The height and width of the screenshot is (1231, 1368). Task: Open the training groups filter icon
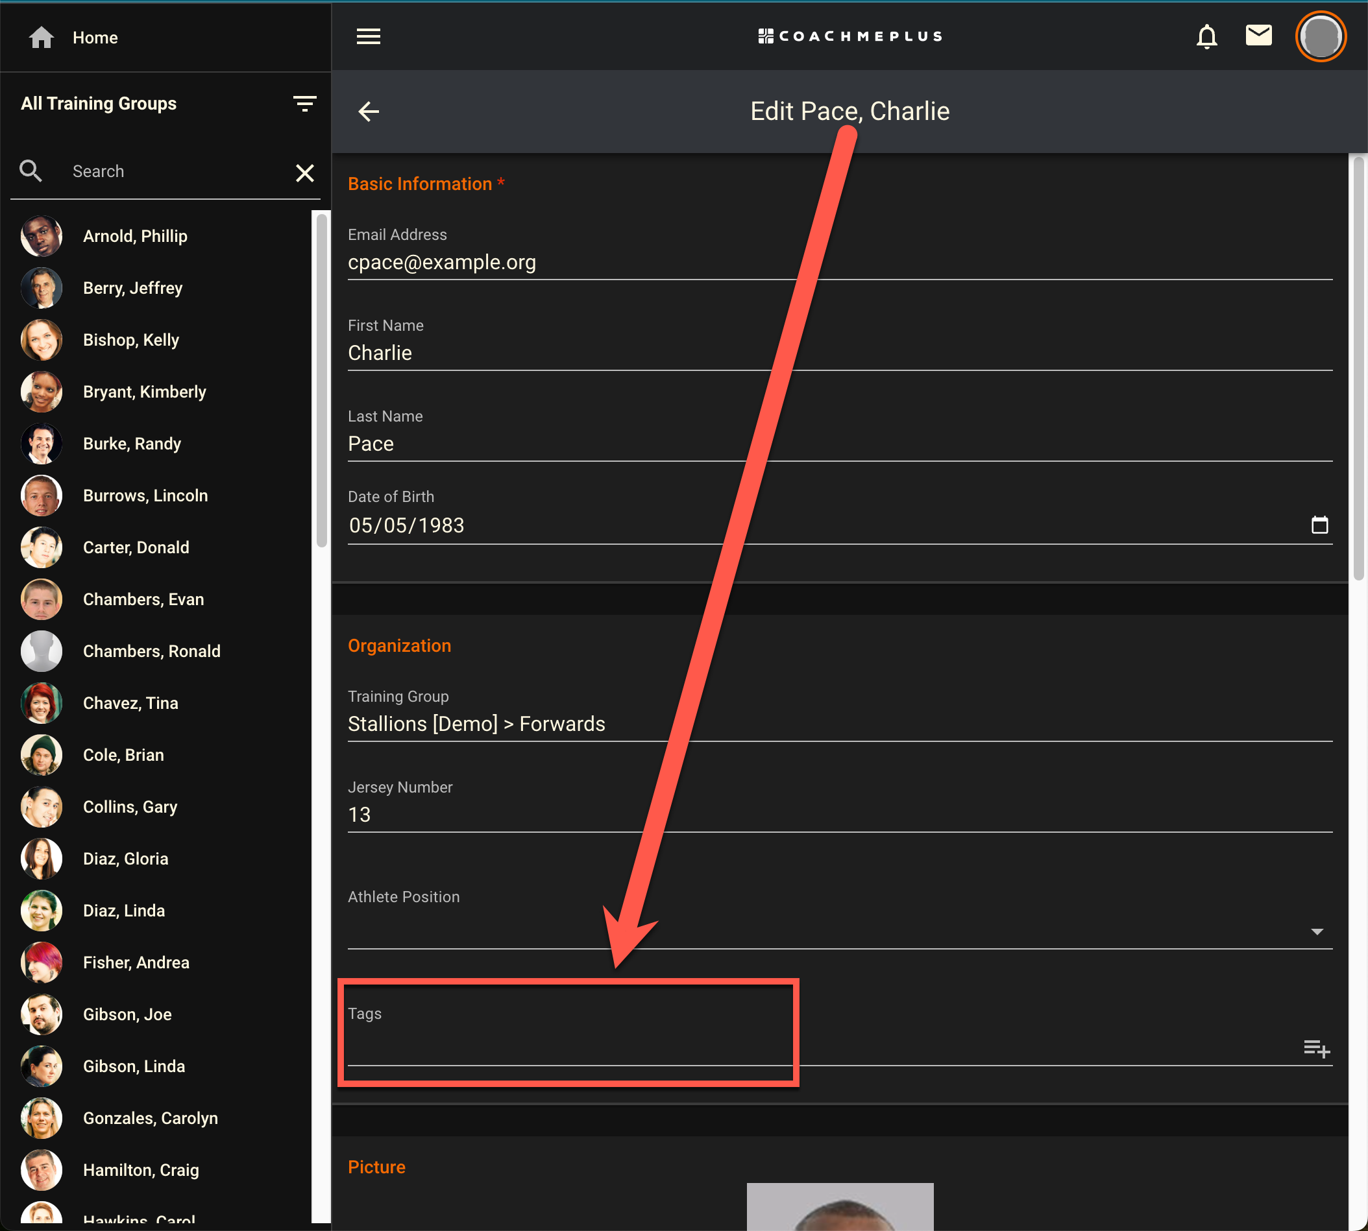(x=304, y=104)
